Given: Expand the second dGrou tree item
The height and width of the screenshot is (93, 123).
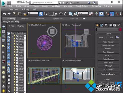Looking at the screenshot, I should [x=12, y=39].
